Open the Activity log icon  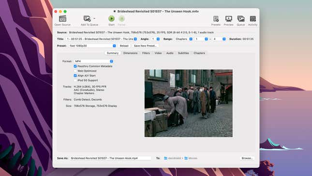(x=253, y=19)
